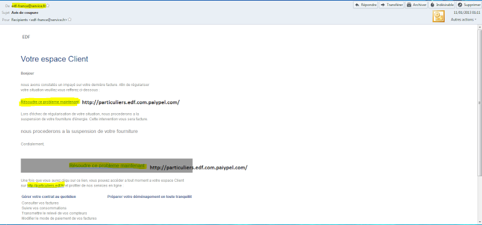This screenshot has width=482, height=225.
Task: Open the http://particuliers.edf.fr link
Action: [46, 185]
